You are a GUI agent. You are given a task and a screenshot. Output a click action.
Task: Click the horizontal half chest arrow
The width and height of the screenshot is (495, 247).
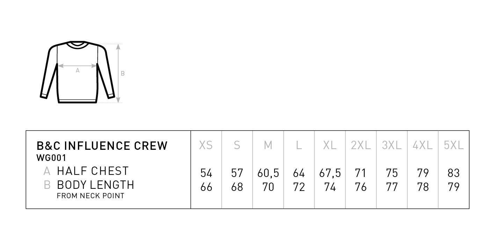(78, 65)
